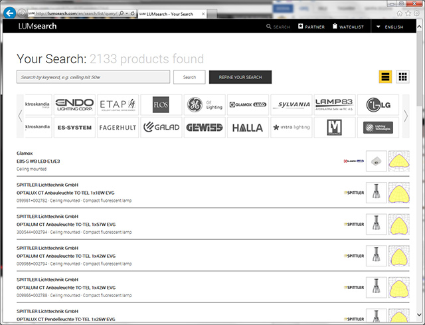Image resolution: width=425 pixels, height=325 pixels.
Task: Open the PARTNER menu item
Action: pyautogui.click(x=311, y=27)
